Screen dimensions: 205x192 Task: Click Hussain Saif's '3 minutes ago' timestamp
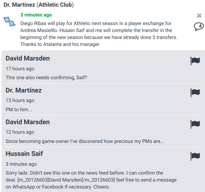coord(21,164)
